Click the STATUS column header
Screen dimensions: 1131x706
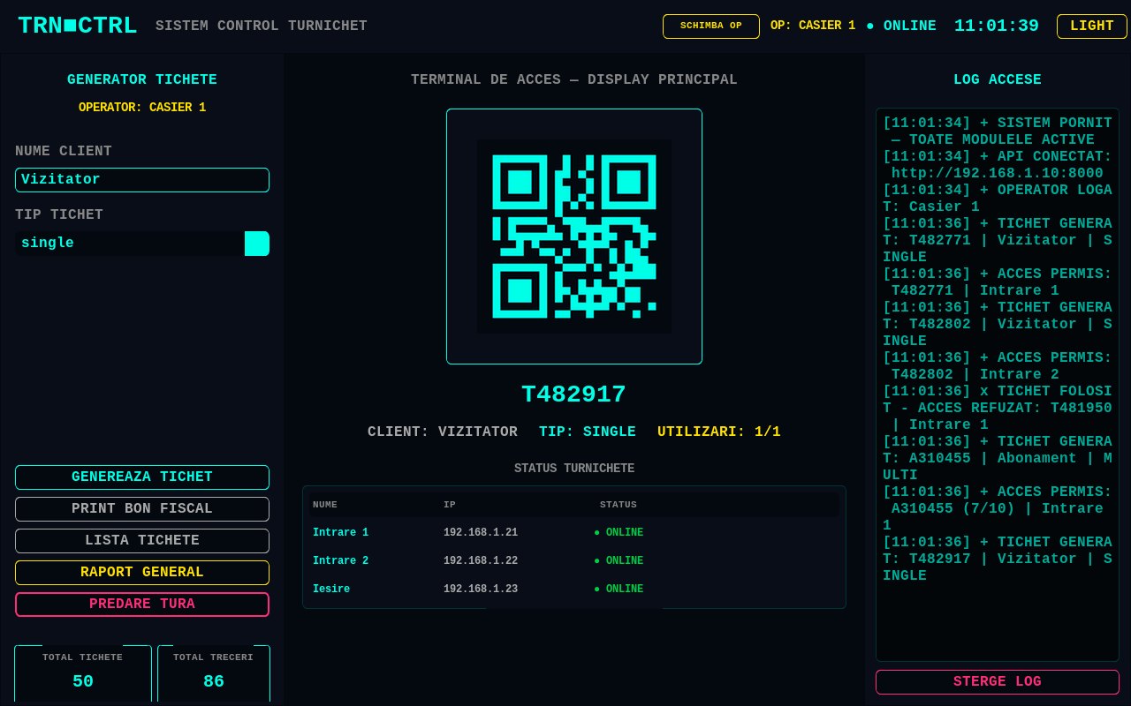(x=619, y=505)
